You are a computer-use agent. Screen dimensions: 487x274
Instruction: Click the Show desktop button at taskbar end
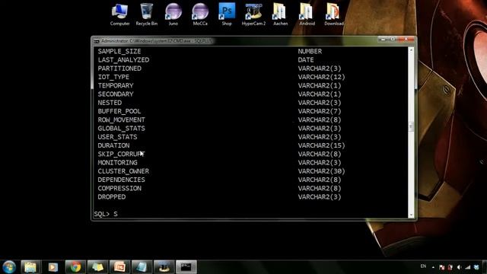(x=485, y=267)
